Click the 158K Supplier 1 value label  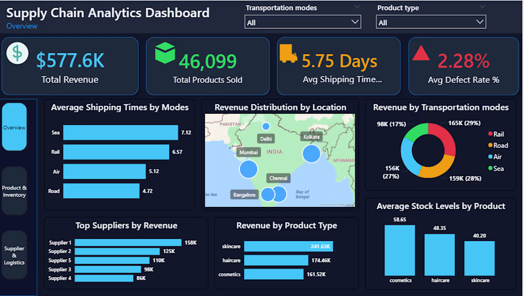click(191, 243)
